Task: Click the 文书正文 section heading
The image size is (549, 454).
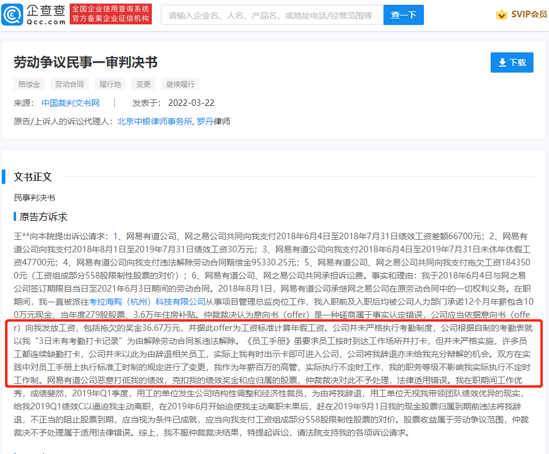Action: [x=33, y=177]
